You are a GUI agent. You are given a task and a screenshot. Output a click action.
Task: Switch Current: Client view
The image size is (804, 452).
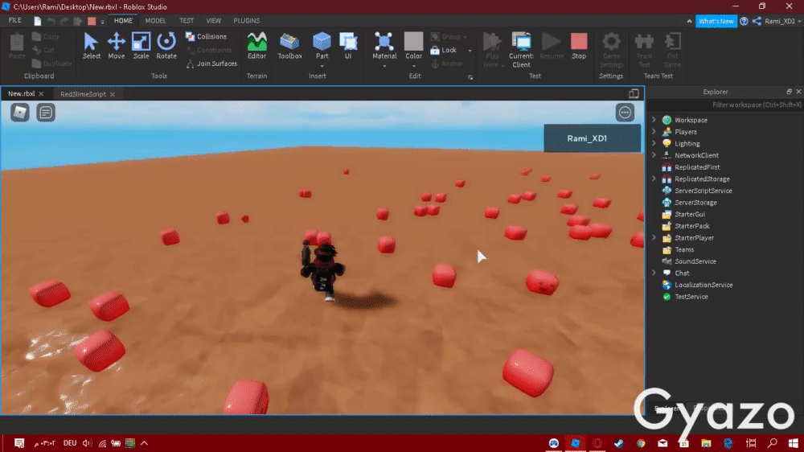[522, 50]
